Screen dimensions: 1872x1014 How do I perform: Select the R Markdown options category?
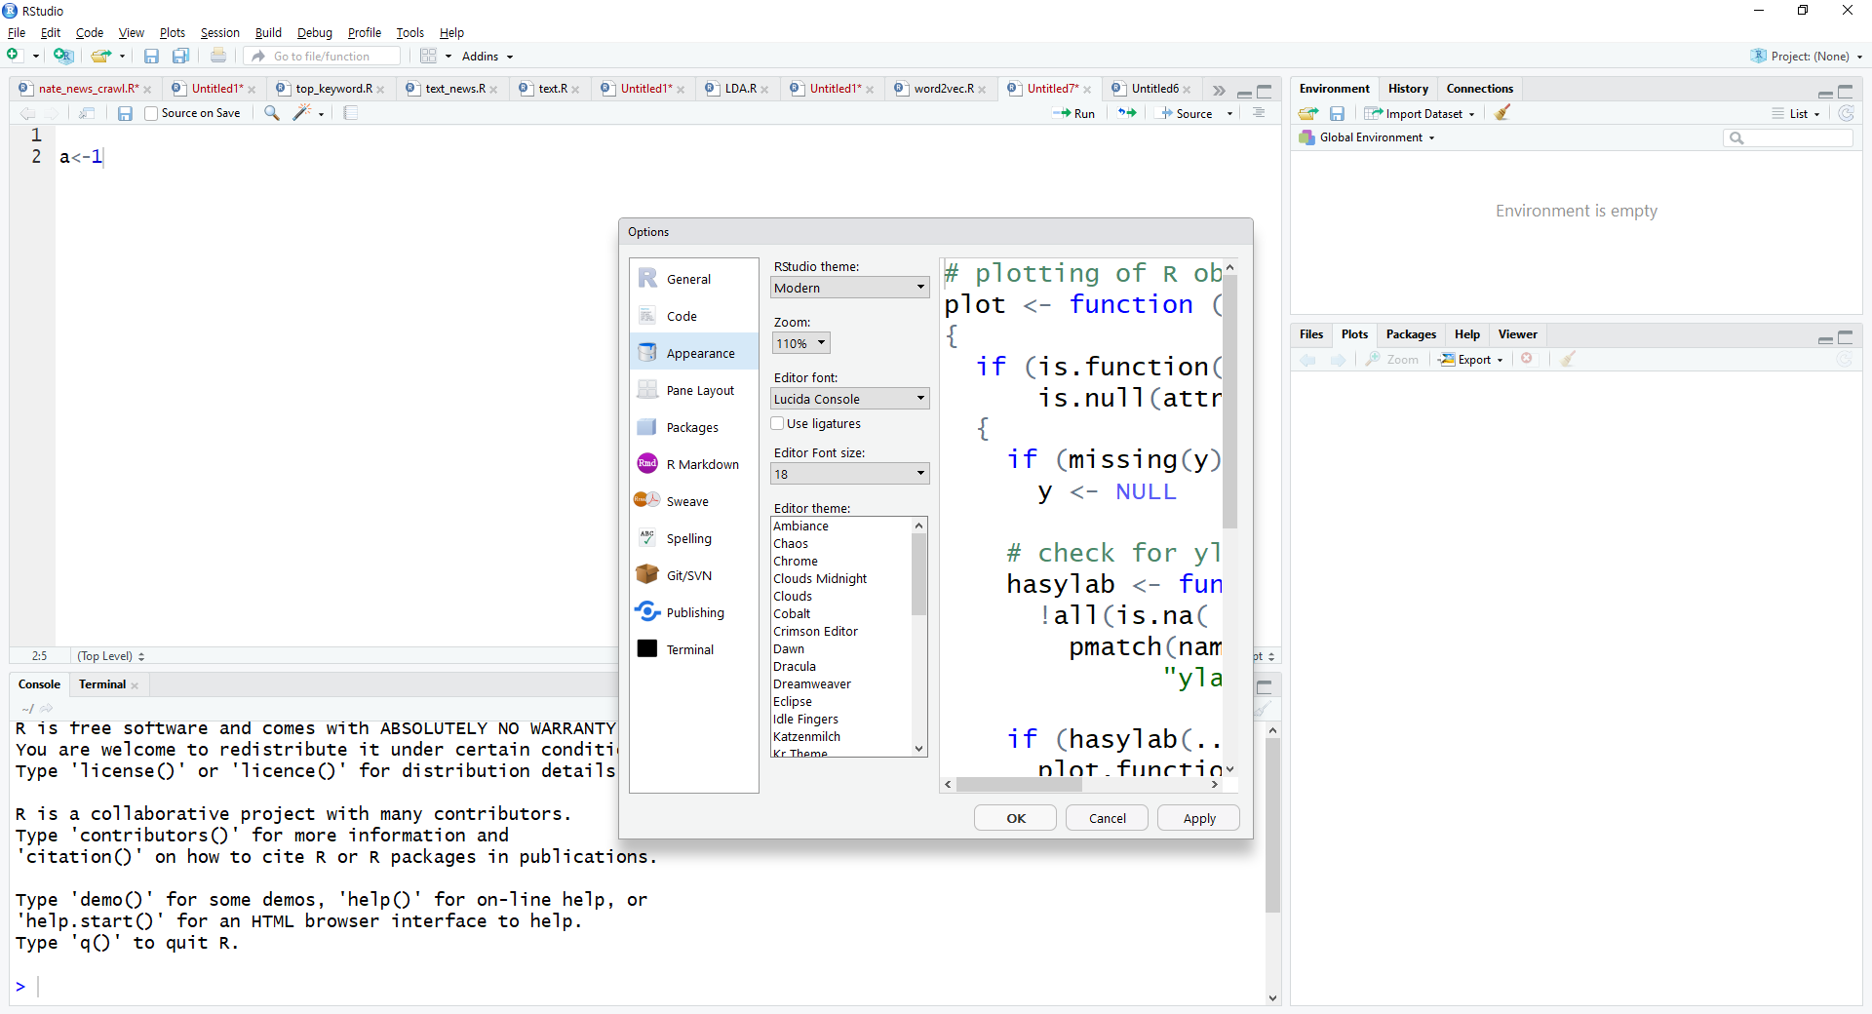693,464
